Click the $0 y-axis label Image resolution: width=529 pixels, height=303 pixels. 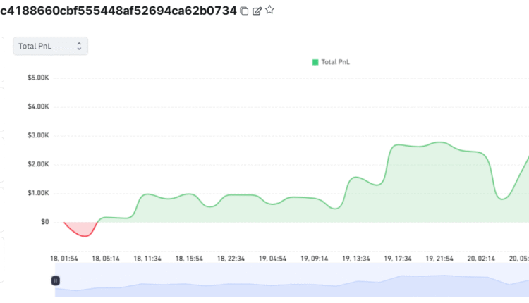[x=44, y=222]
